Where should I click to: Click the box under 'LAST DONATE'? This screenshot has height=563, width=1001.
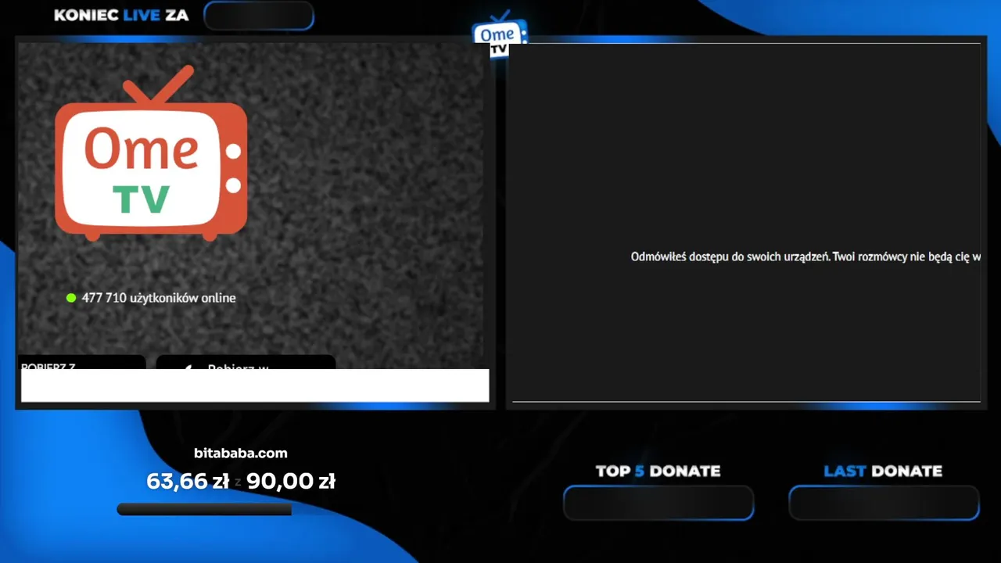tap(884, 503)
